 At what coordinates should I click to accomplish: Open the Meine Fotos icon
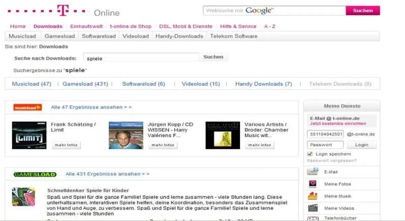313,184
